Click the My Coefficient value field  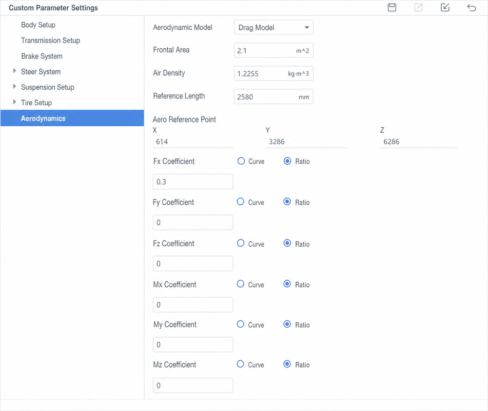click(x=193, y=345)
